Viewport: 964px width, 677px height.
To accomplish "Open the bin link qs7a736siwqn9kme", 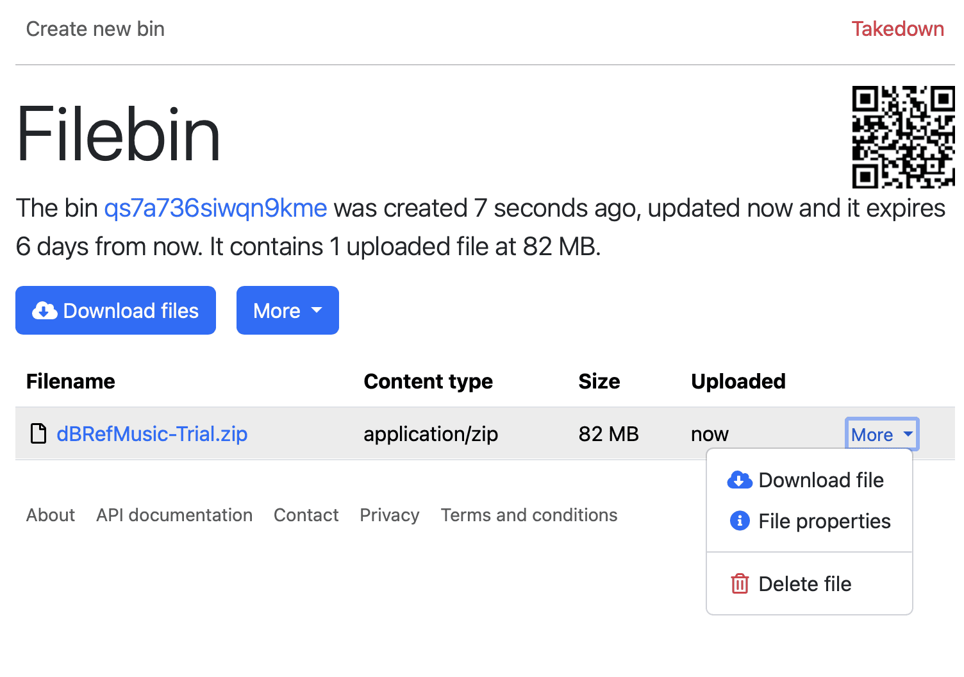I will pos(215,208).
